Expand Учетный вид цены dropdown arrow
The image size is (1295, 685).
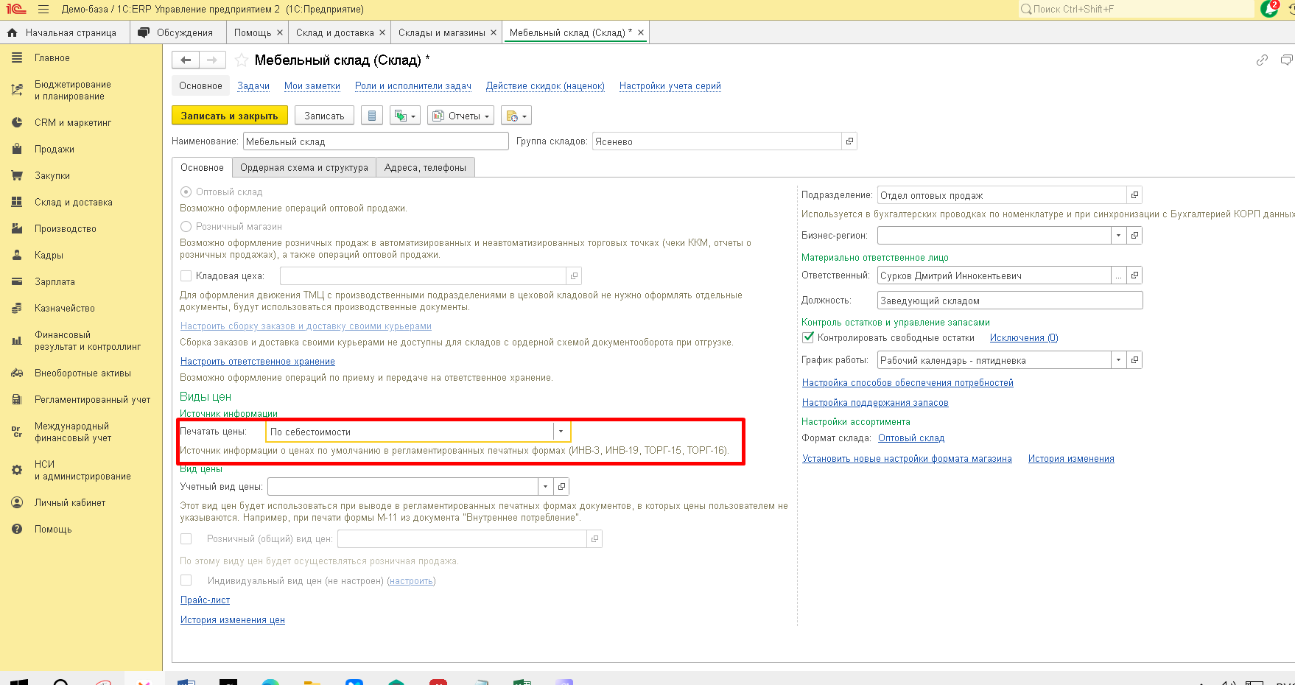tap(545, 486)
